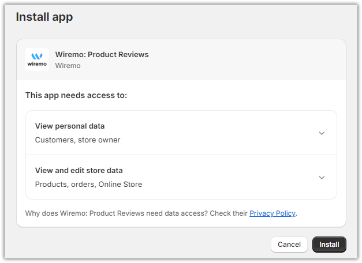This screenshot has height=263, width=362.
Task: Expand View personal data chevron
Action: [322, 133]
